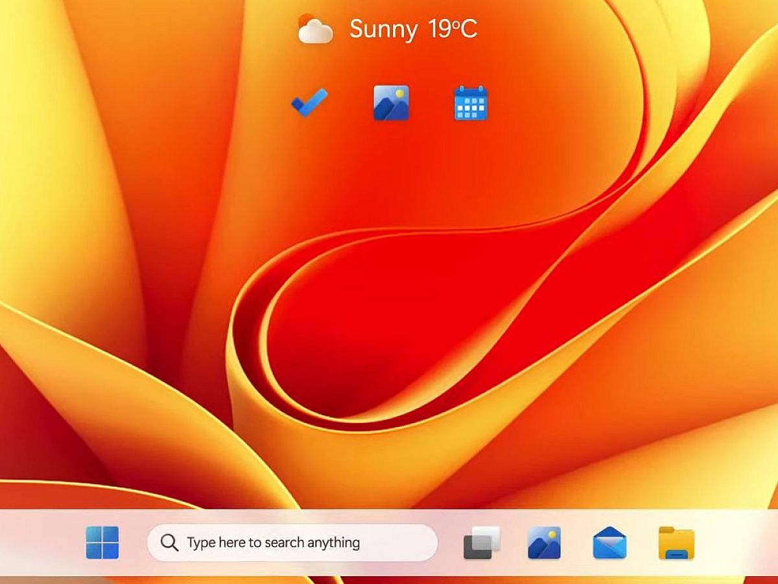Open the Mail app in taskbar
The image size is (778, 584).
pyautogui.click(x=609, y=542)
